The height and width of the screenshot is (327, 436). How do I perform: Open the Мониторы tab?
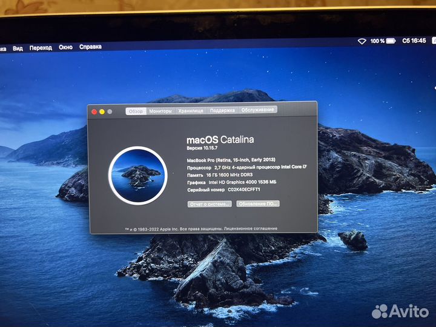[160, 111]
